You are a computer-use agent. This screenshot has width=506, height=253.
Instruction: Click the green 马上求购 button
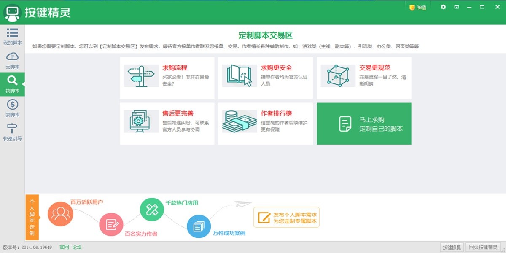point(364,123)
